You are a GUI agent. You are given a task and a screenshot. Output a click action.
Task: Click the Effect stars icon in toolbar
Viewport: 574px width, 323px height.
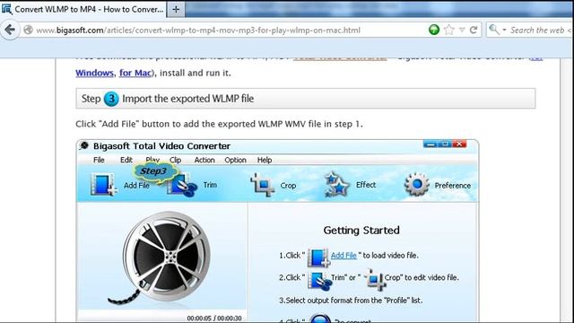pyautogui.click(x=337, y=184)
